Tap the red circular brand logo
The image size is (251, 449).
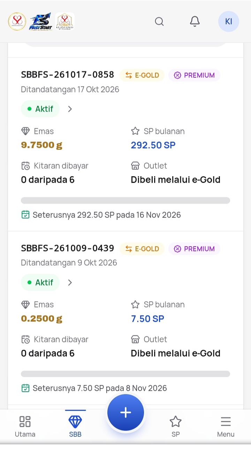17,22
